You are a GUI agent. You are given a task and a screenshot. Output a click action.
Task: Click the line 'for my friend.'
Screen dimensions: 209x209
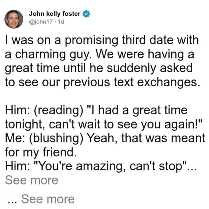[41, 153]
